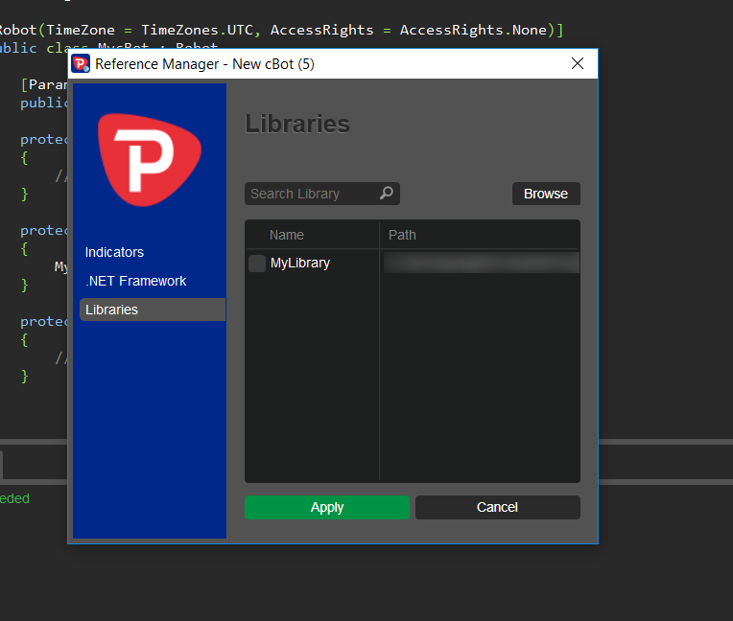Open the Indicators section in sidebar

coord(114,252)
